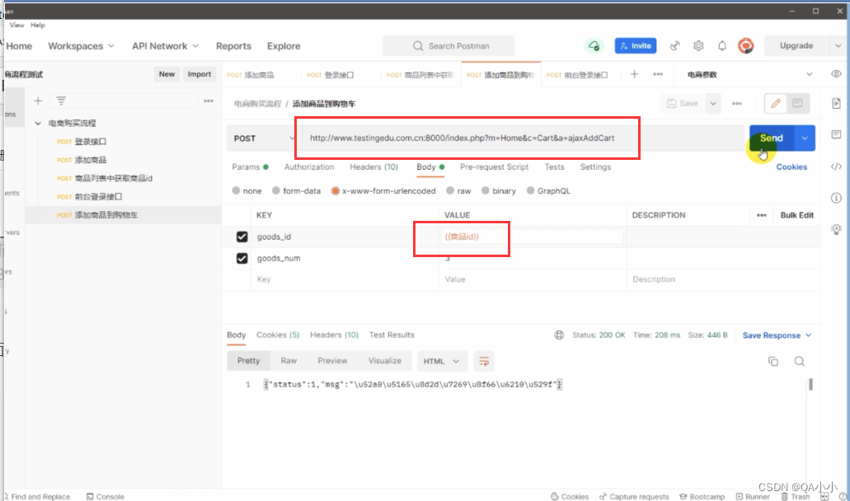Open comments icon in right sidebar
The width and height of the screenshot is (850, 501).
836,134
